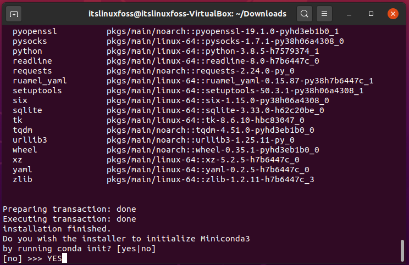Minimize the terminal window
The image size is (409, 265).
tap(349, 14)
